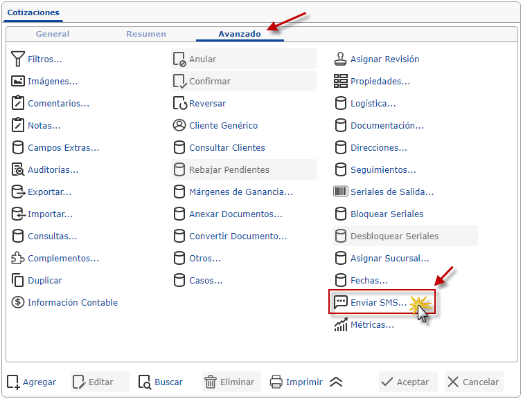523x399 pixels.
Task: Click the Exportar database arrow icon
Action: 18,192
